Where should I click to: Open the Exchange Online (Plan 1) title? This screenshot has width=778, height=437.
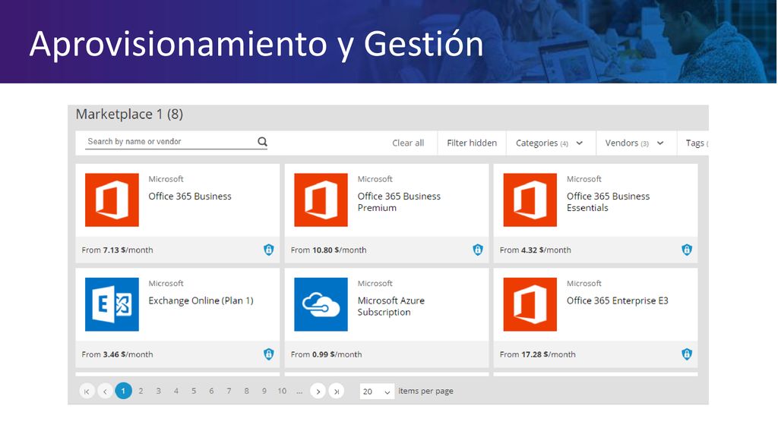point(201,300)
